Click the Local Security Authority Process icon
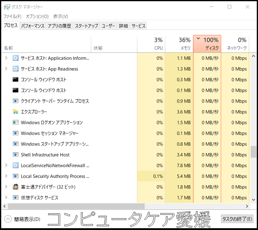 pyautogui.click(x=16, y=176)
